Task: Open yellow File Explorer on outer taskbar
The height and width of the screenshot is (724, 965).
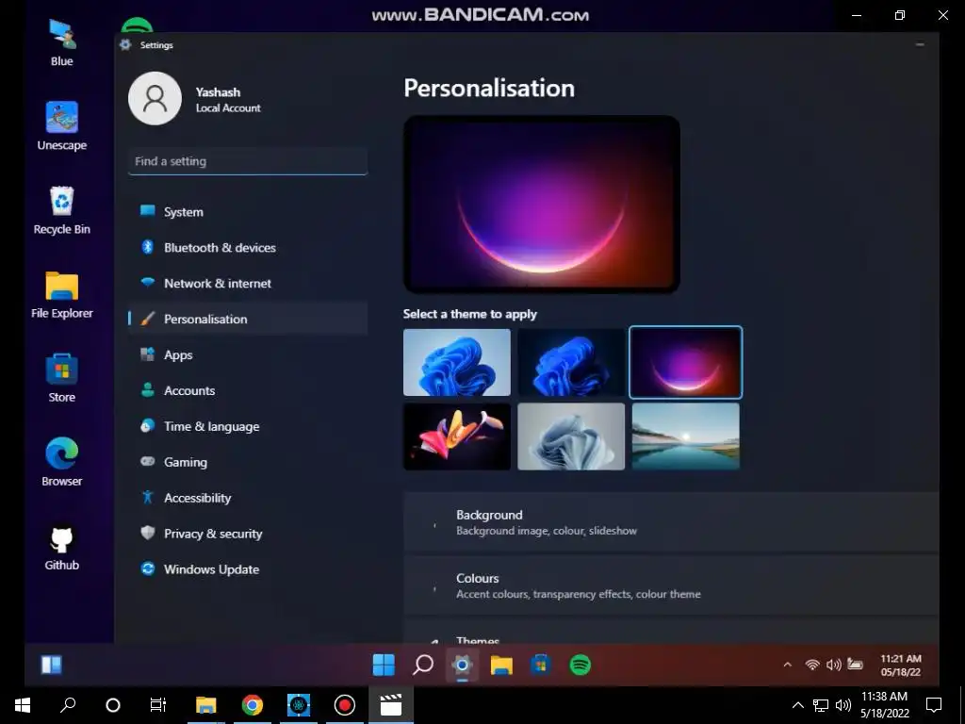Action: pyautogui.click(x=205, y=705)
